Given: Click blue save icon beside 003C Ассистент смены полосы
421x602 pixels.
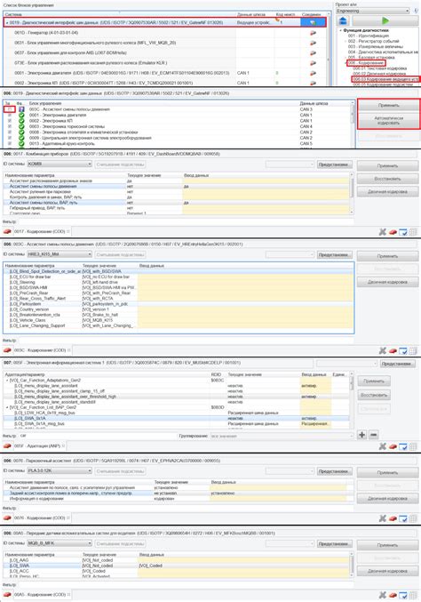Looking at the screenshot, I should [21, 109].
